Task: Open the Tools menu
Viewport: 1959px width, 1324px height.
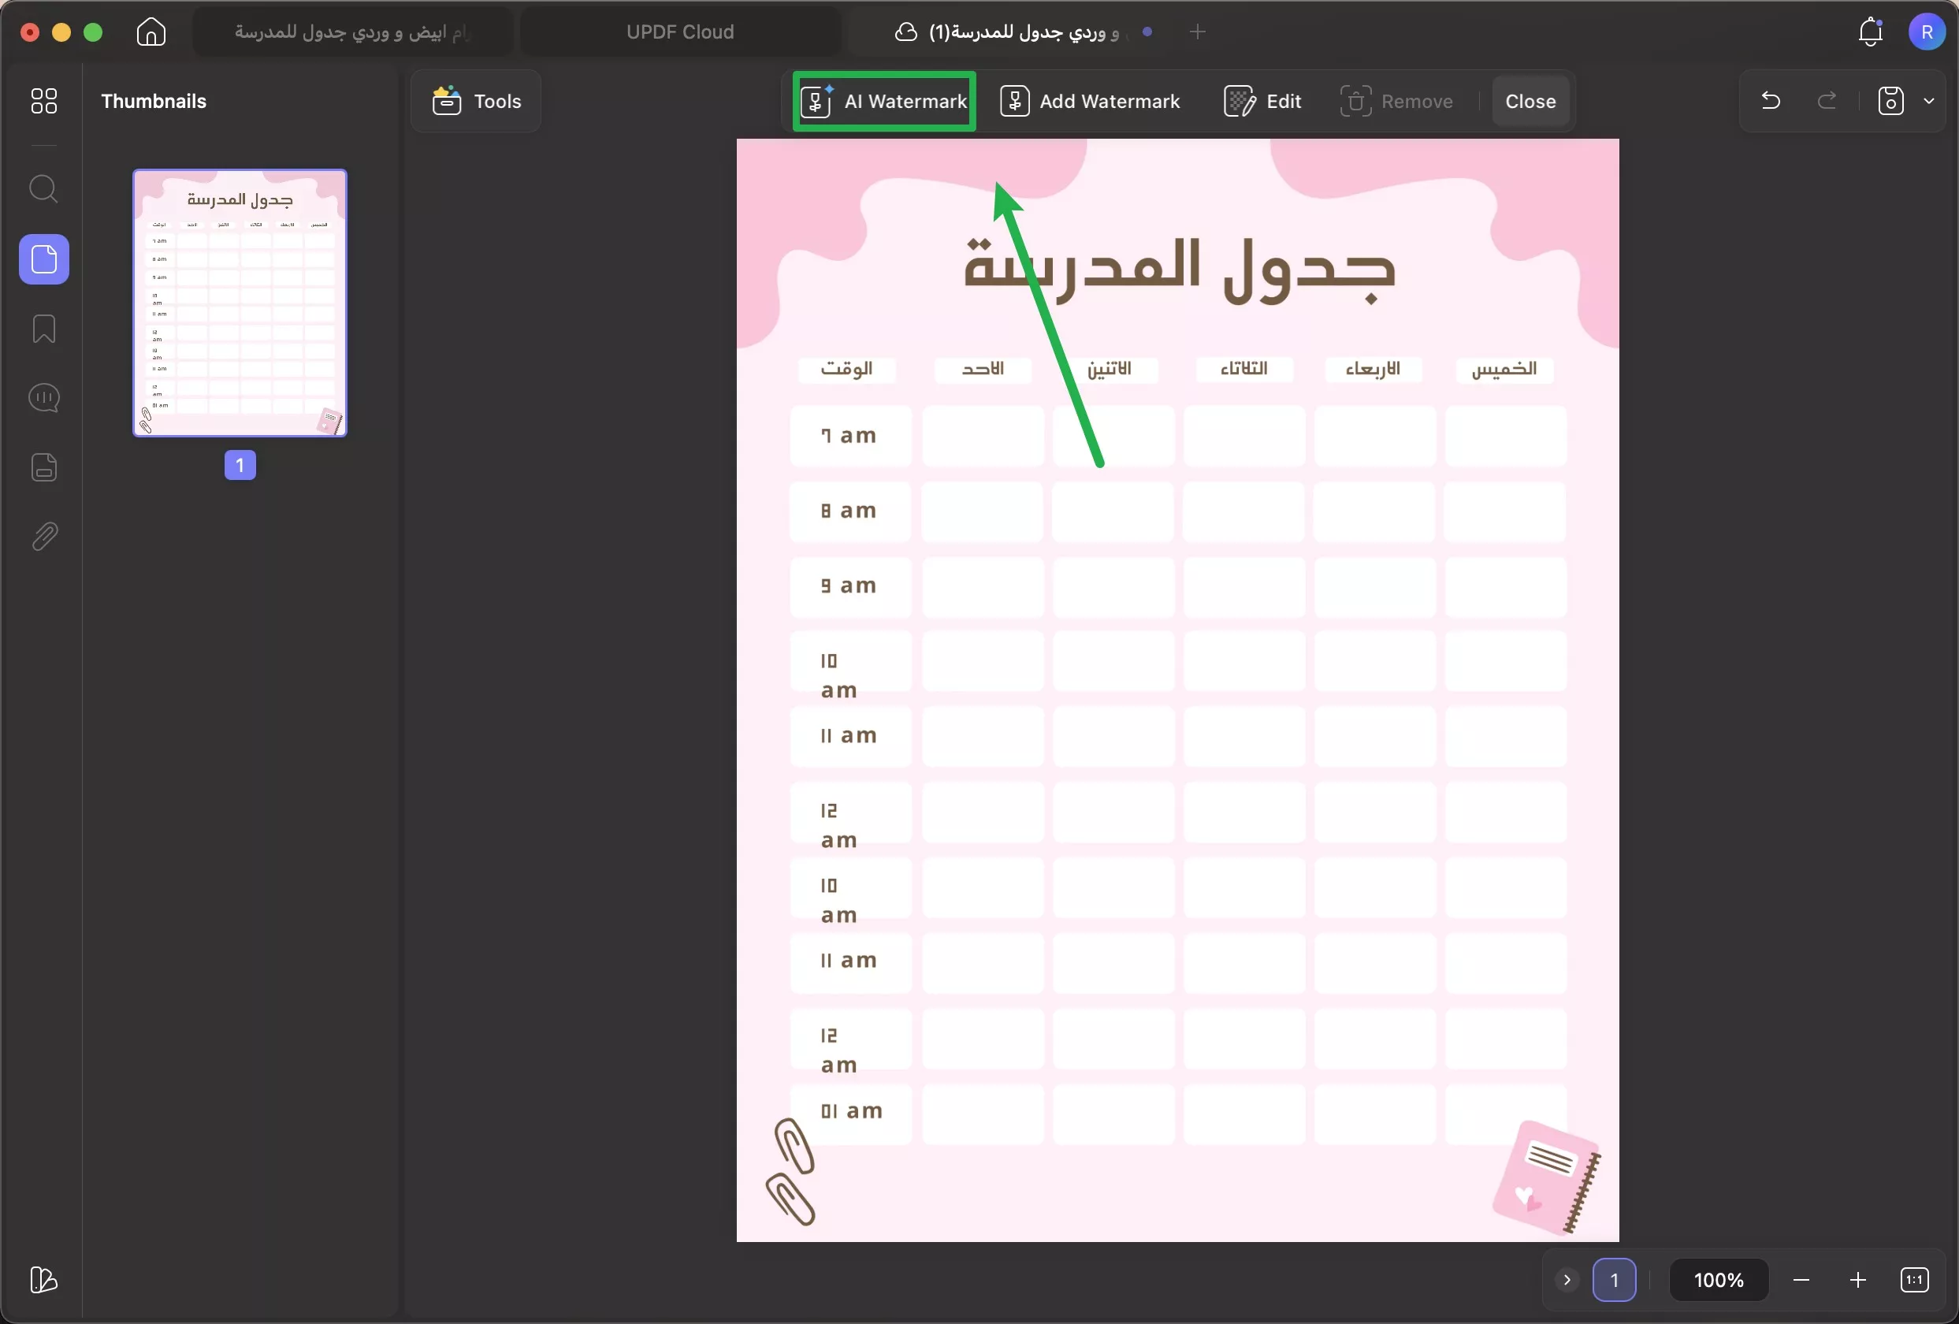Action: [x=474, y=101]
